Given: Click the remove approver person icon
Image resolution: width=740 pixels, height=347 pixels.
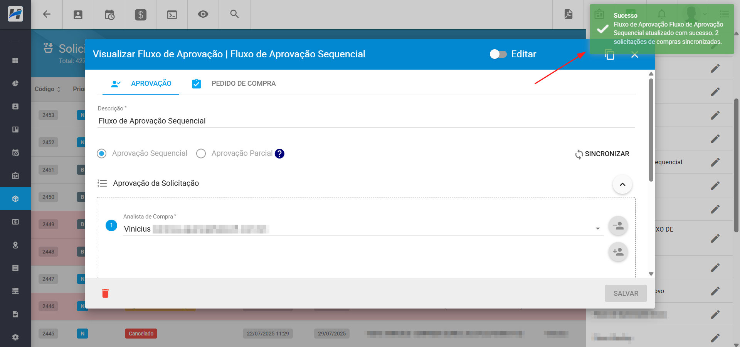Looking at the screenshot, I should [x=618, y=226].
